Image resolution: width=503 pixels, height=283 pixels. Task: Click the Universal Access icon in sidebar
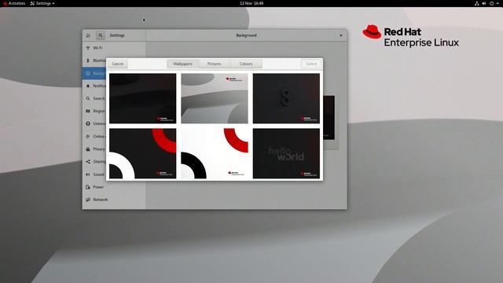pos(88,123)
